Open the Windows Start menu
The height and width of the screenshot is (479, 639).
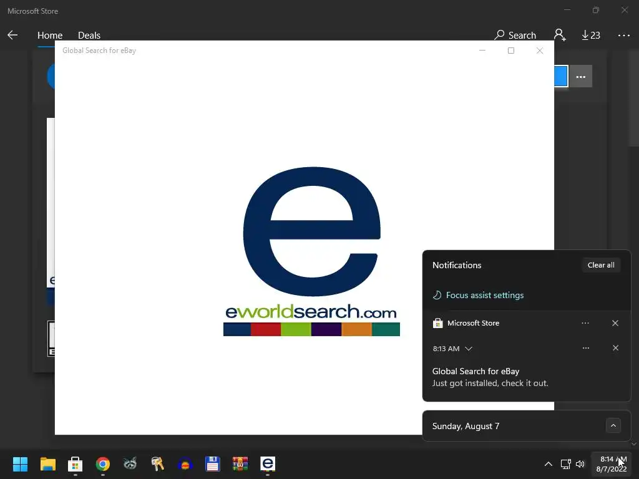tap(20, 464)
